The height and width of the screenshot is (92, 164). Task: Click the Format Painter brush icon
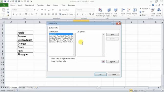8,15
